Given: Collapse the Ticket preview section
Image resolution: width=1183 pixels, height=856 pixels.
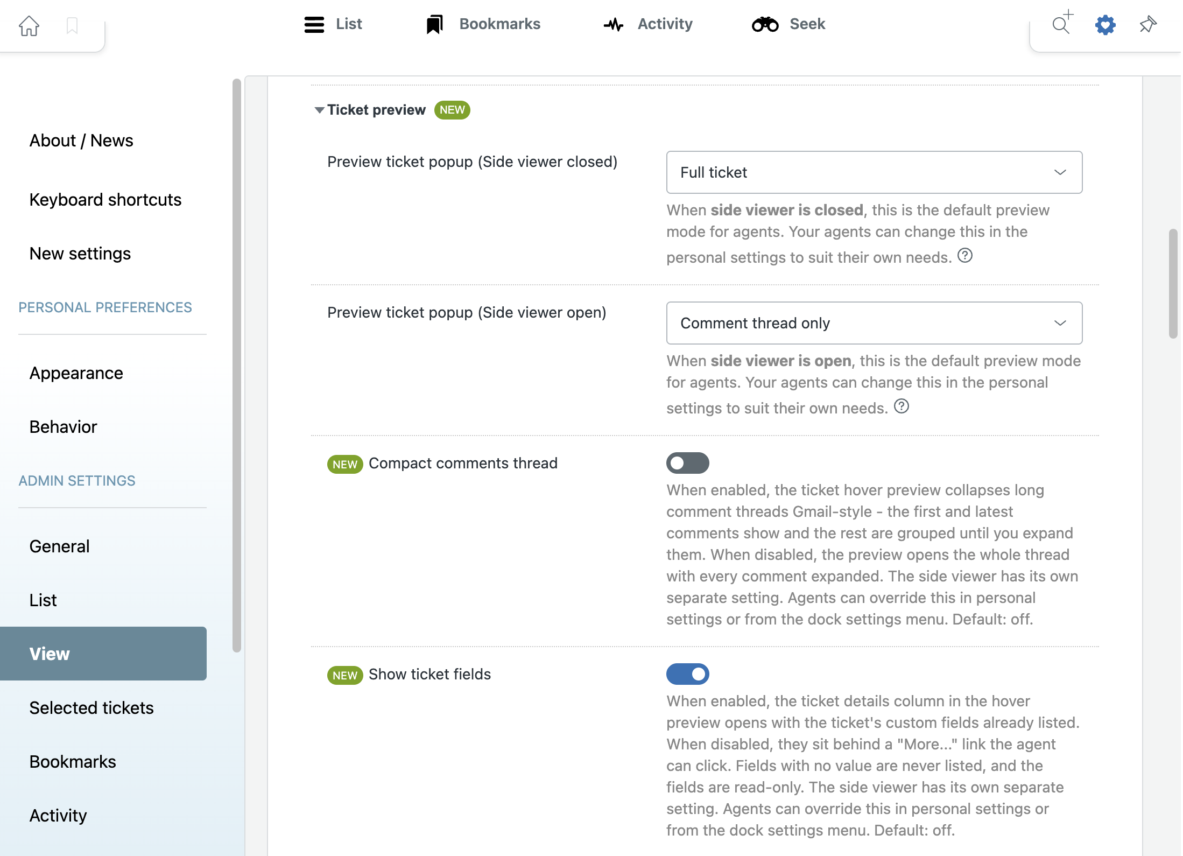Looking at the screenshot, I should (x=319, y=110).
